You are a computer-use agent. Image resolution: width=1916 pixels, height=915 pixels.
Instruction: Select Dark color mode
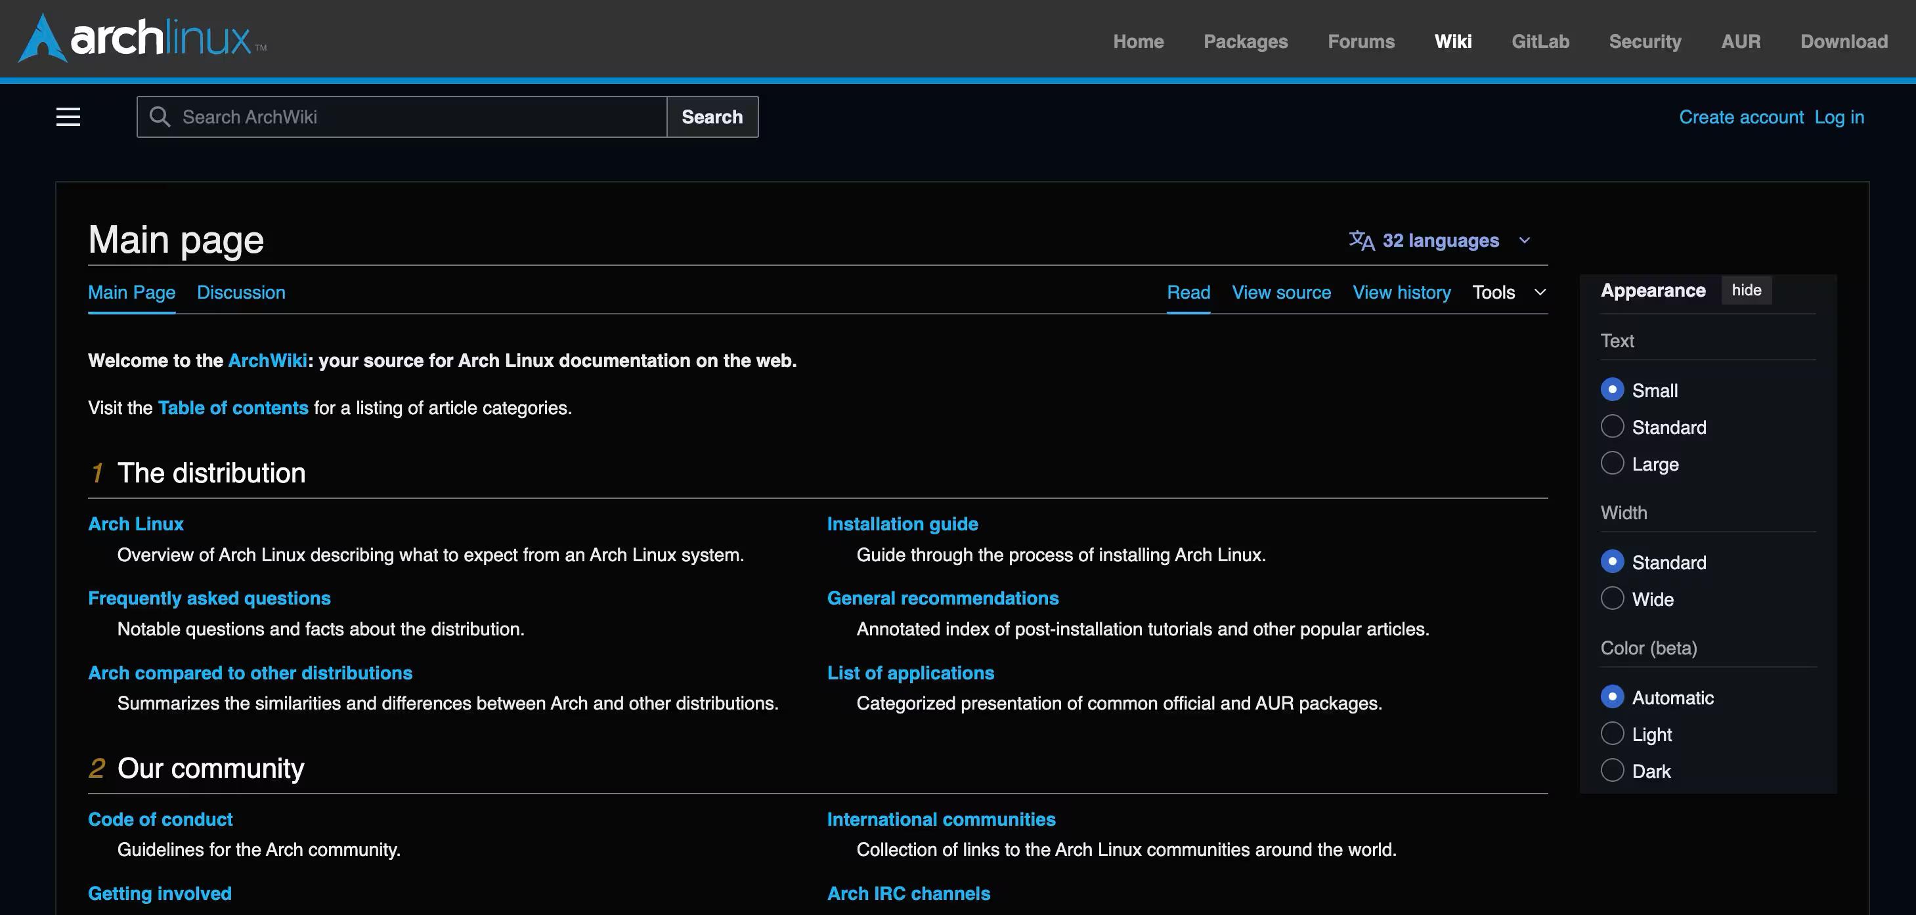[x=1612, y=770]
